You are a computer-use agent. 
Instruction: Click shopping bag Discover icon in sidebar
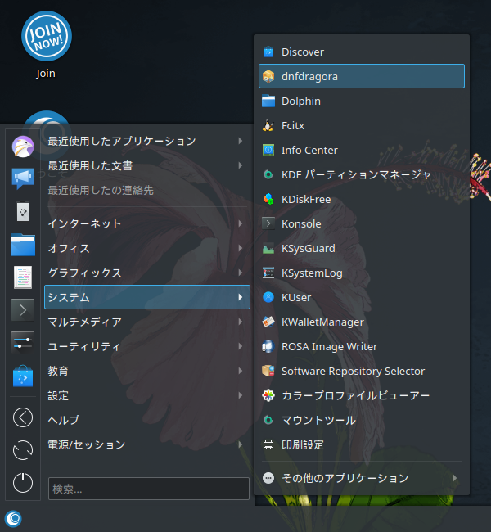pyautogui.click(x=23, y=376)
